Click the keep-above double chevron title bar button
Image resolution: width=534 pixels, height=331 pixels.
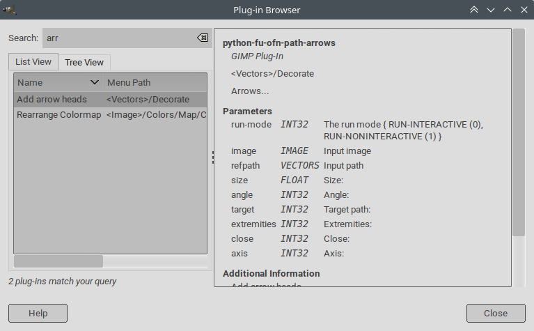(474, 10)
